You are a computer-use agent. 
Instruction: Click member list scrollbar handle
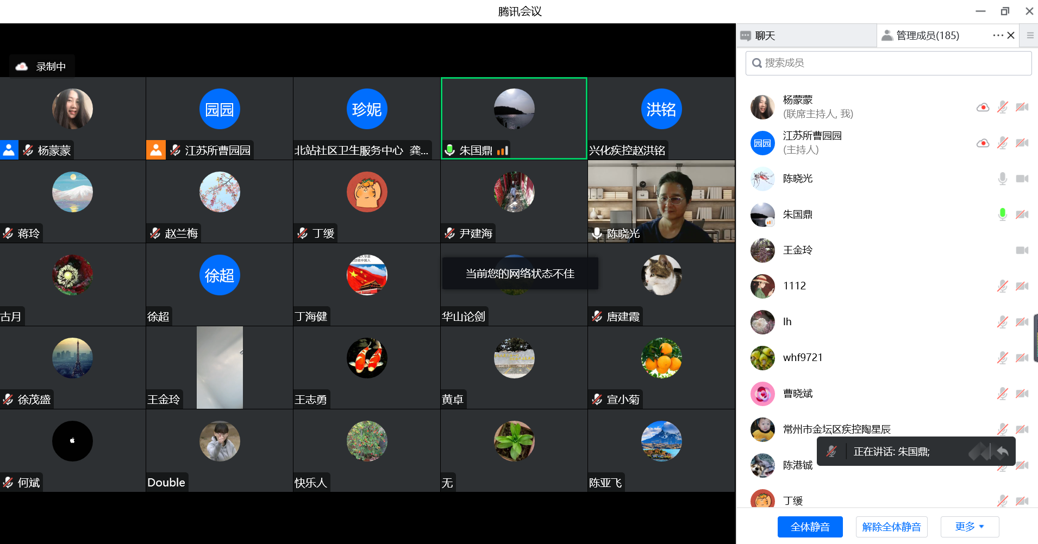(x=1035, y=338)
